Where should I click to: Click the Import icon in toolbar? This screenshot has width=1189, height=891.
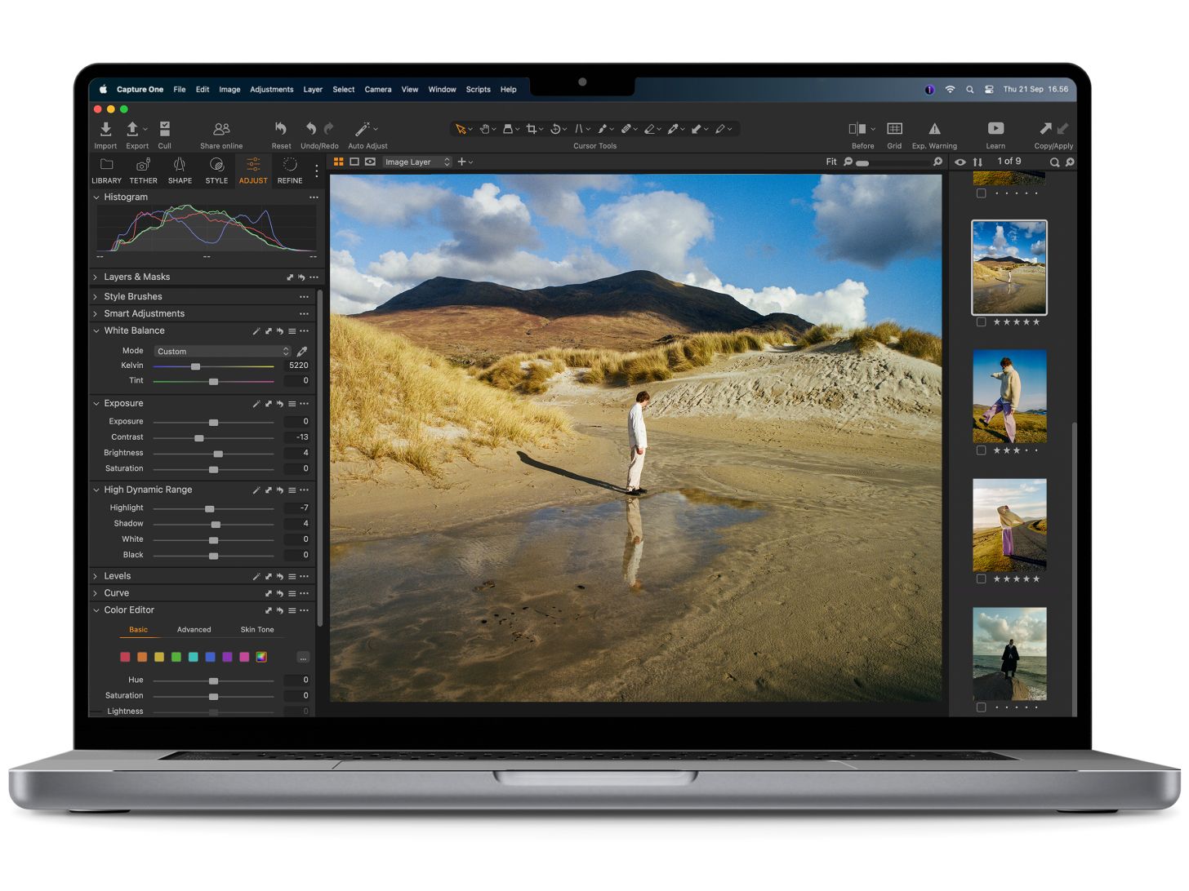click(105, 130)
